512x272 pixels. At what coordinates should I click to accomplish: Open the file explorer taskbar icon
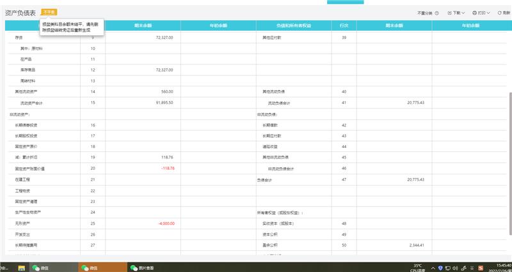[21, 268]
